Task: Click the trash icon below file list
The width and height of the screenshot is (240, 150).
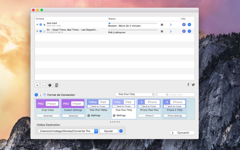Action: [56, 85]
